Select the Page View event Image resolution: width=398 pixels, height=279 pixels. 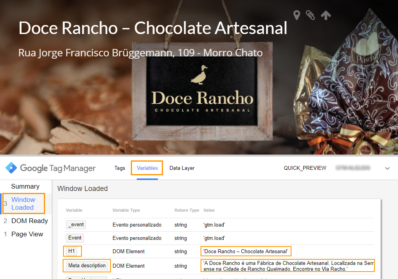27,234
